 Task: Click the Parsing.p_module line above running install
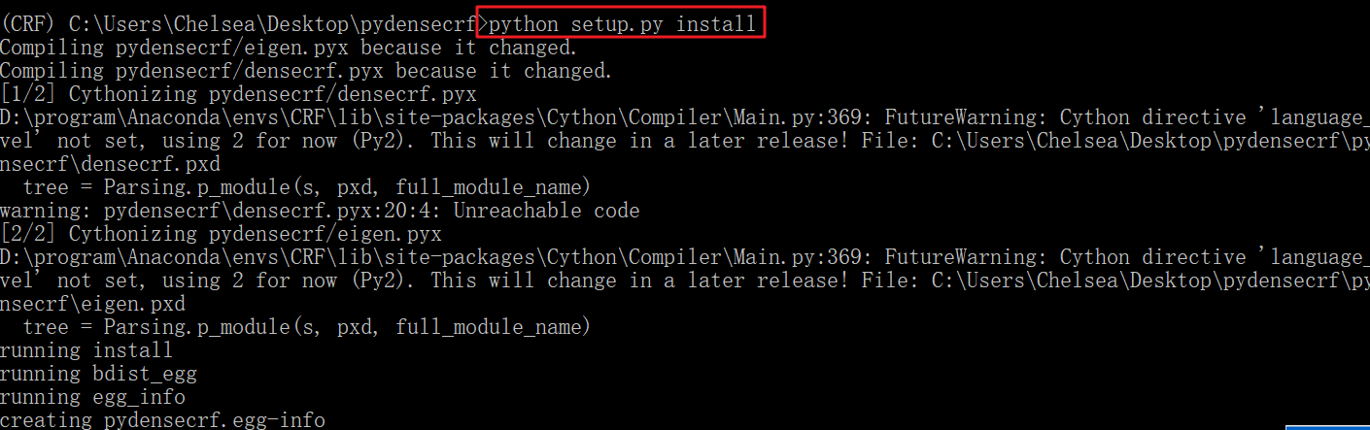306,327
